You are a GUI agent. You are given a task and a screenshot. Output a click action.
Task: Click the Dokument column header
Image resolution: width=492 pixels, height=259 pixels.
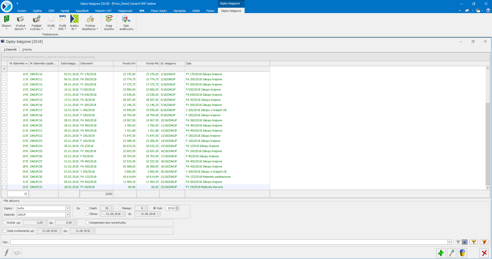coord(96,63)
